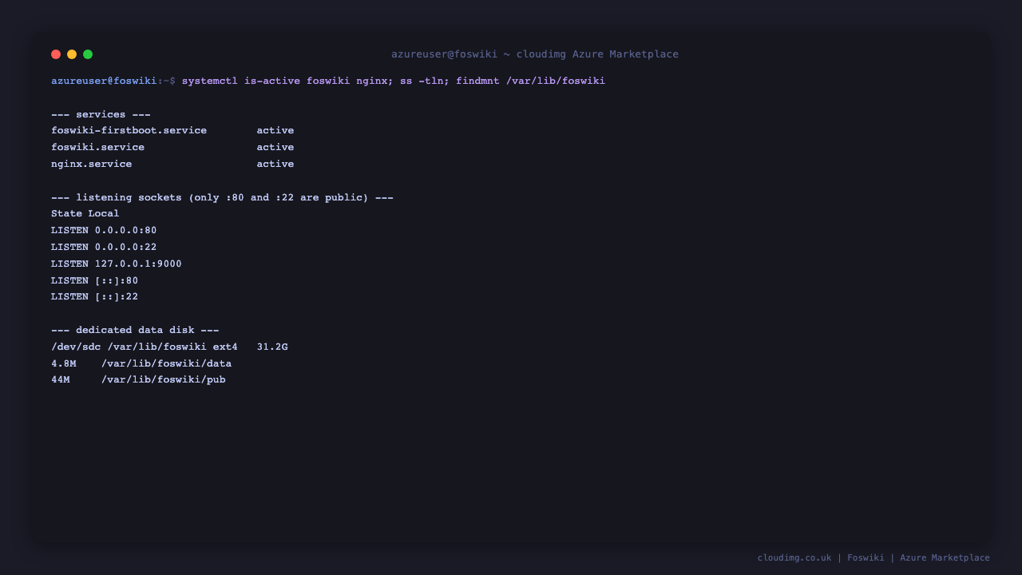Select the LISTEN [::]:80 line

coord(95,281)
